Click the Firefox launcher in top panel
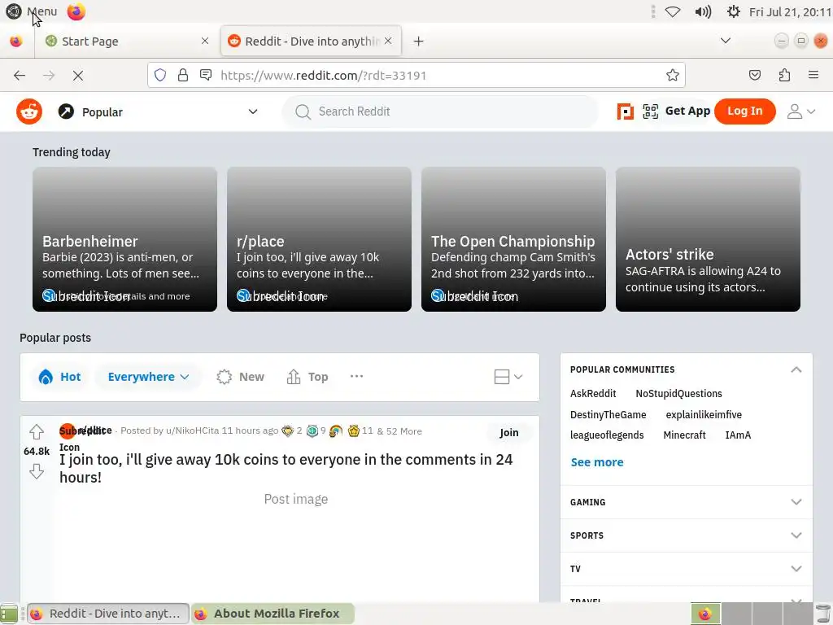833x625 pixels. point(76,11)
